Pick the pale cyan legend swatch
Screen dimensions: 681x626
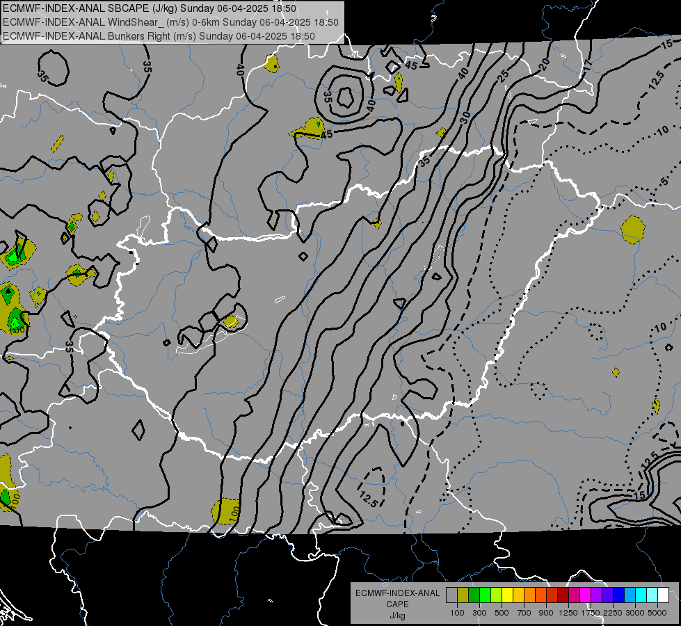(652, 595)
